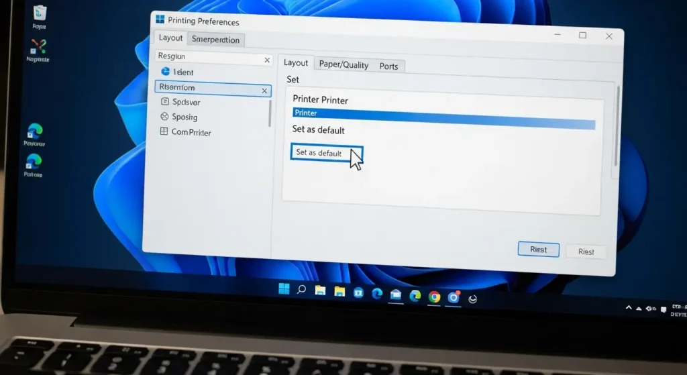Close the Printing Preferences window
Viewport: 687px width, 375px height.
(609, 36)
